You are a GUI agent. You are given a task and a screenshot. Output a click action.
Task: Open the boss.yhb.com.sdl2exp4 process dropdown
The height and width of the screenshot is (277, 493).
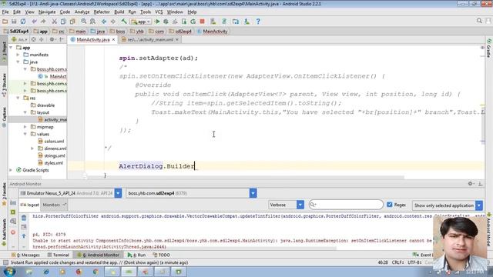pyautogui.click(x=253, y=193)
